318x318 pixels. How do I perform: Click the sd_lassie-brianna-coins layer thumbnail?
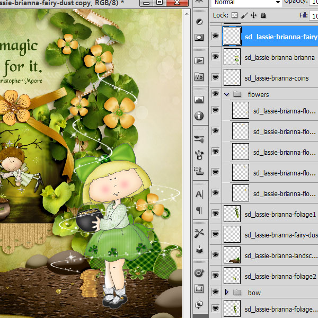pyautogui.click(x=232, y=77)
